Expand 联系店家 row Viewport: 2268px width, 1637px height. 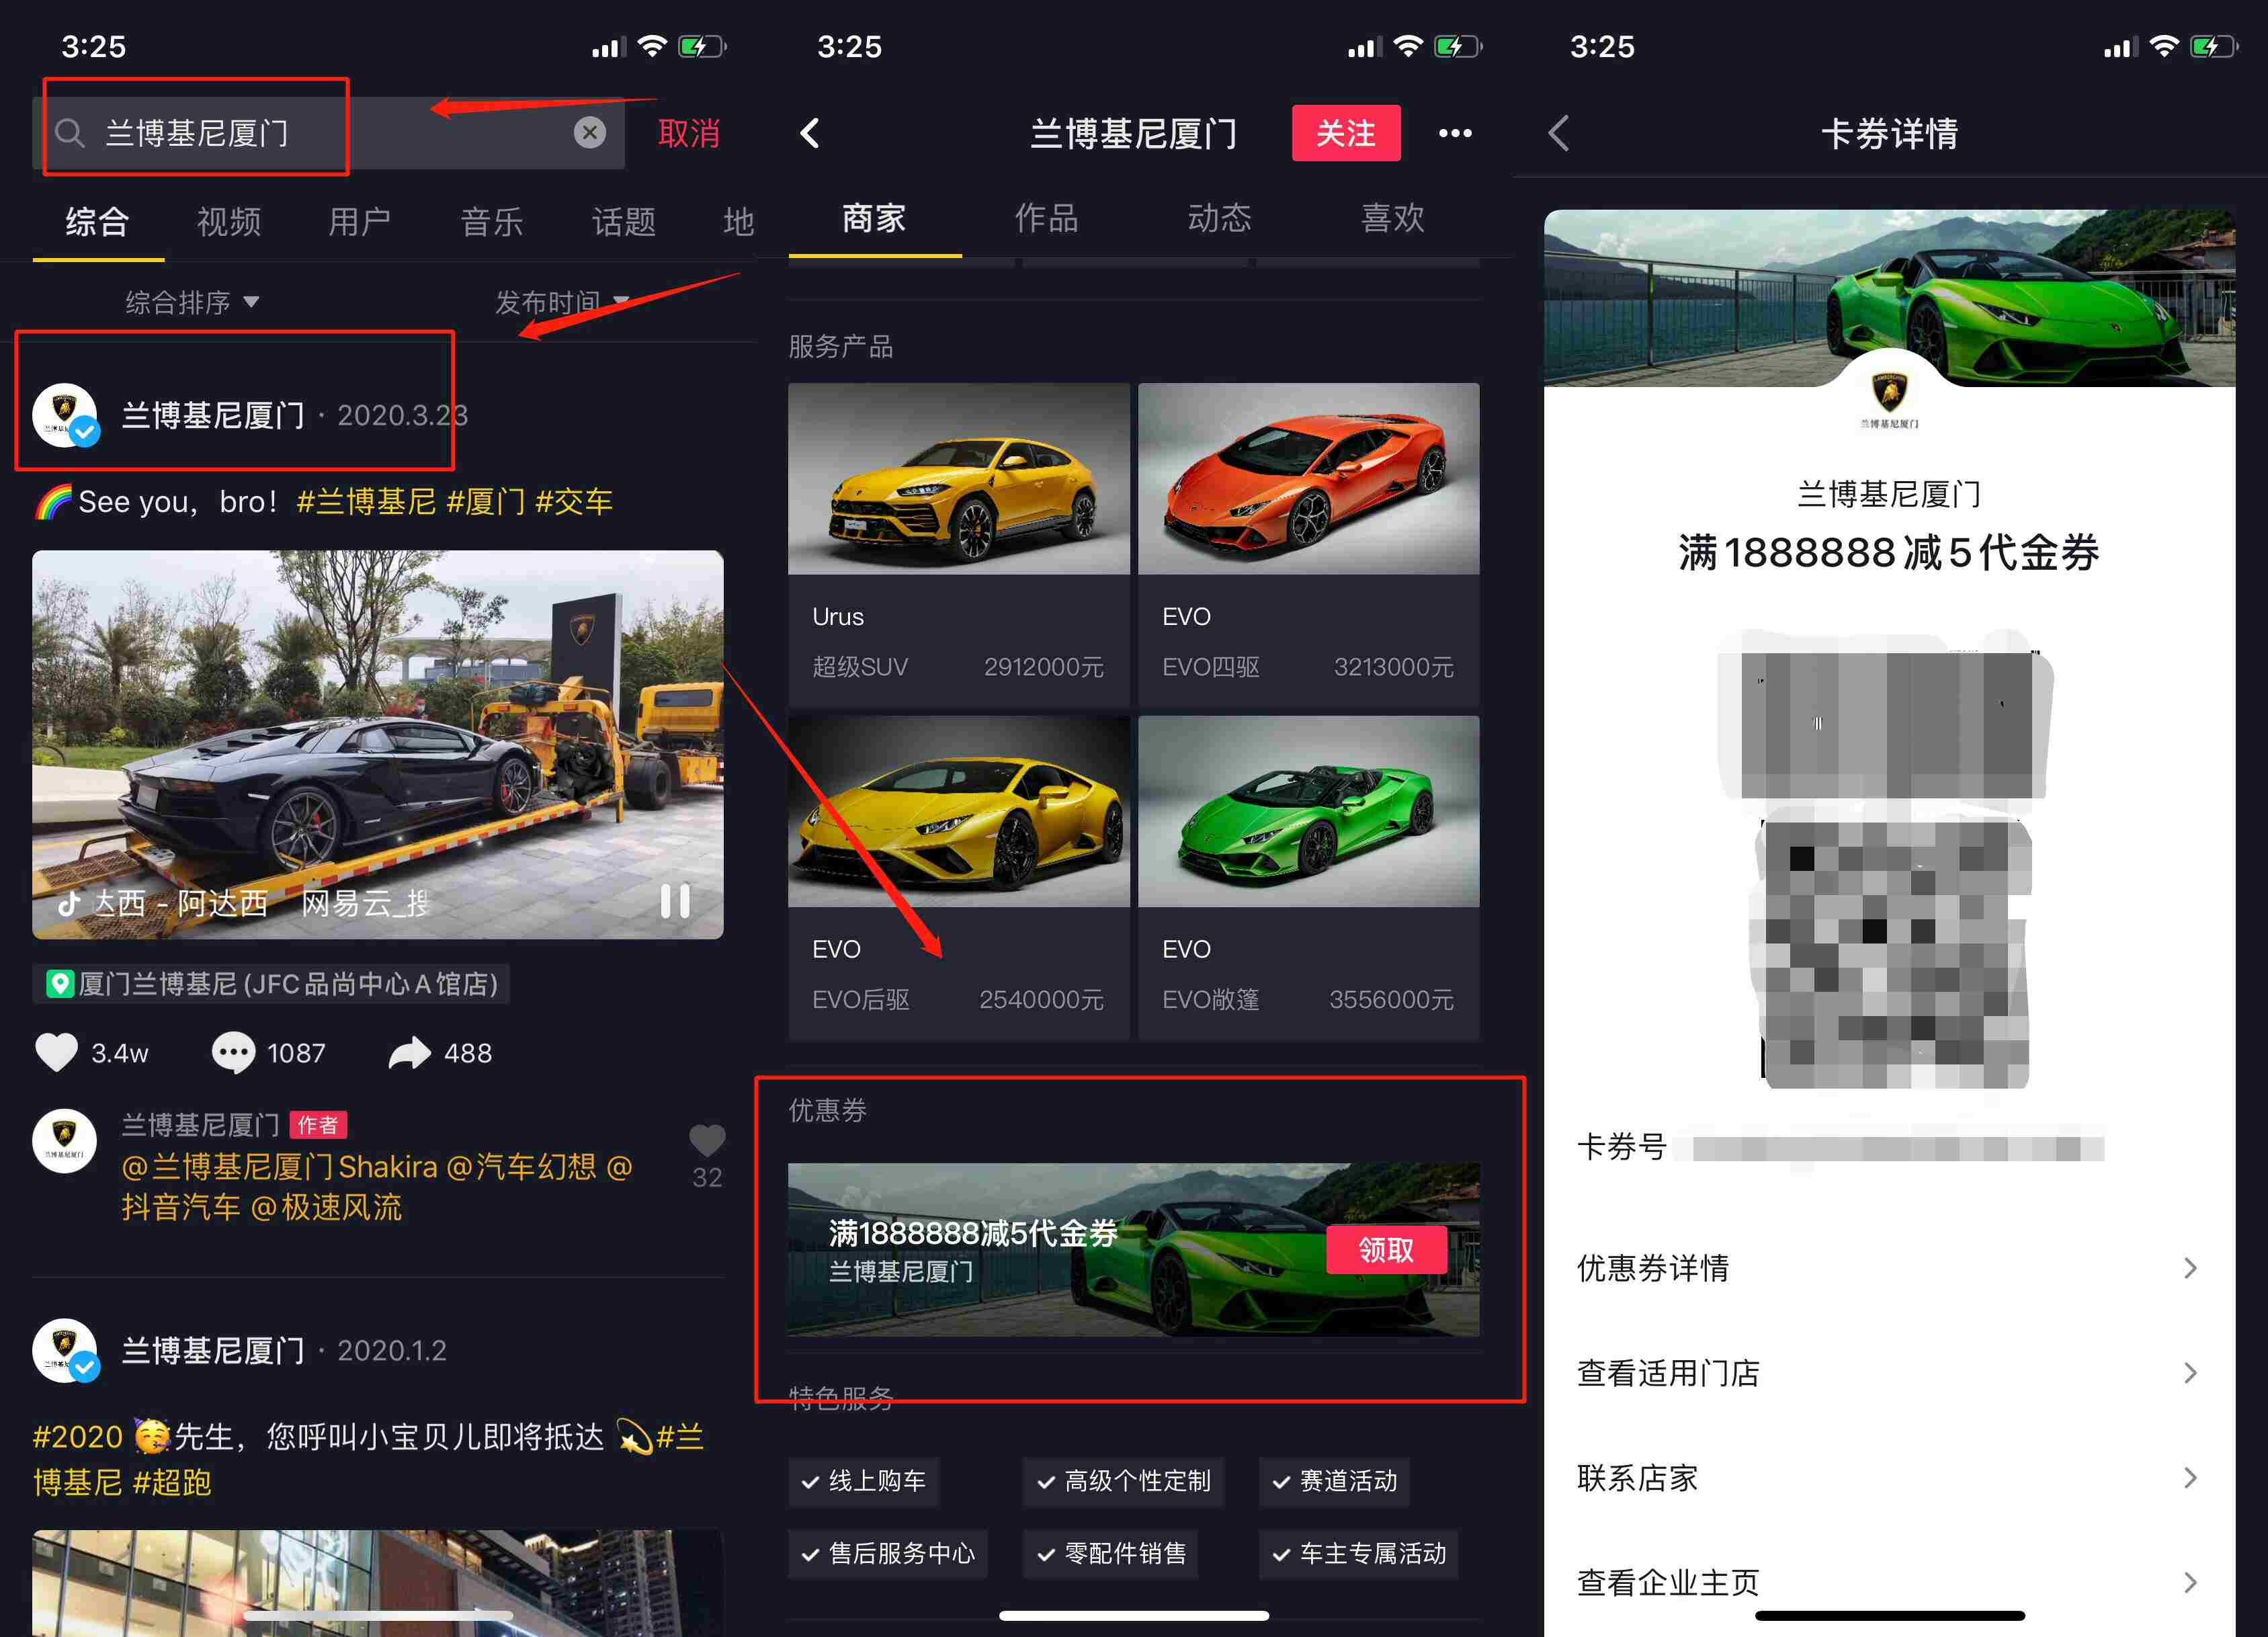(1889, 1478)
